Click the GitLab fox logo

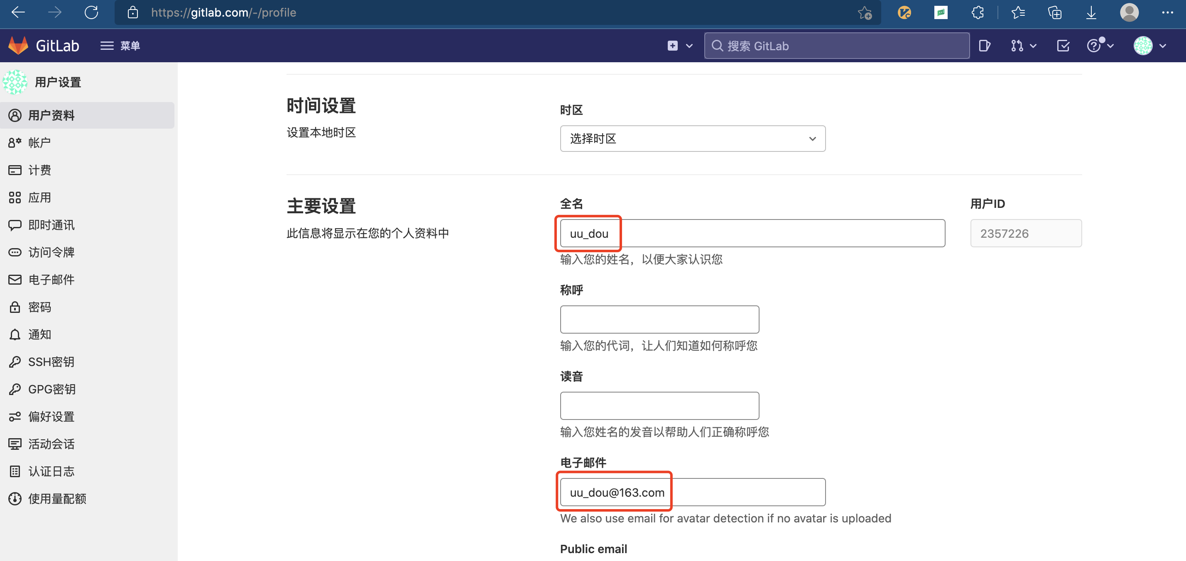pos(18,46)
